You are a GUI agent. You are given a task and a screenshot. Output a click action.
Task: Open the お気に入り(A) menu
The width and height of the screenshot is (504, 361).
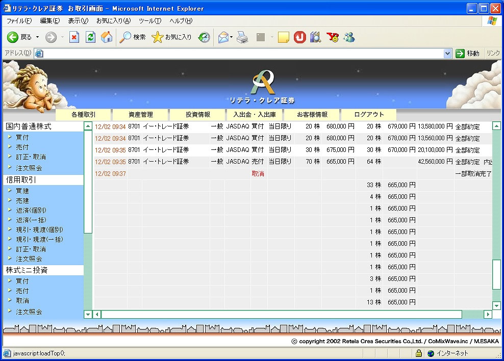point(113,21)
